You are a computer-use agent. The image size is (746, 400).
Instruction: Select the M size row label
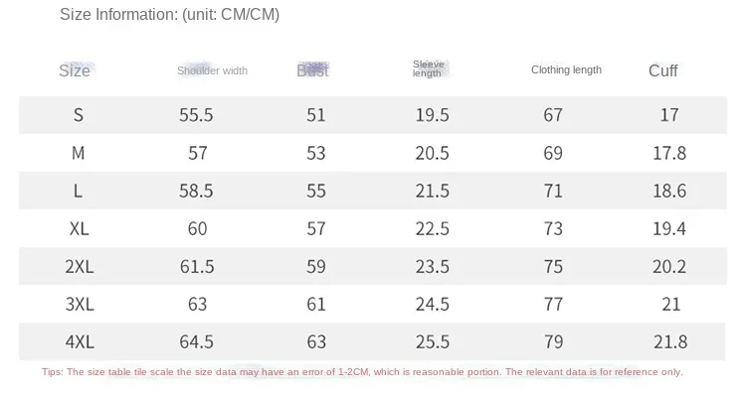79,153
